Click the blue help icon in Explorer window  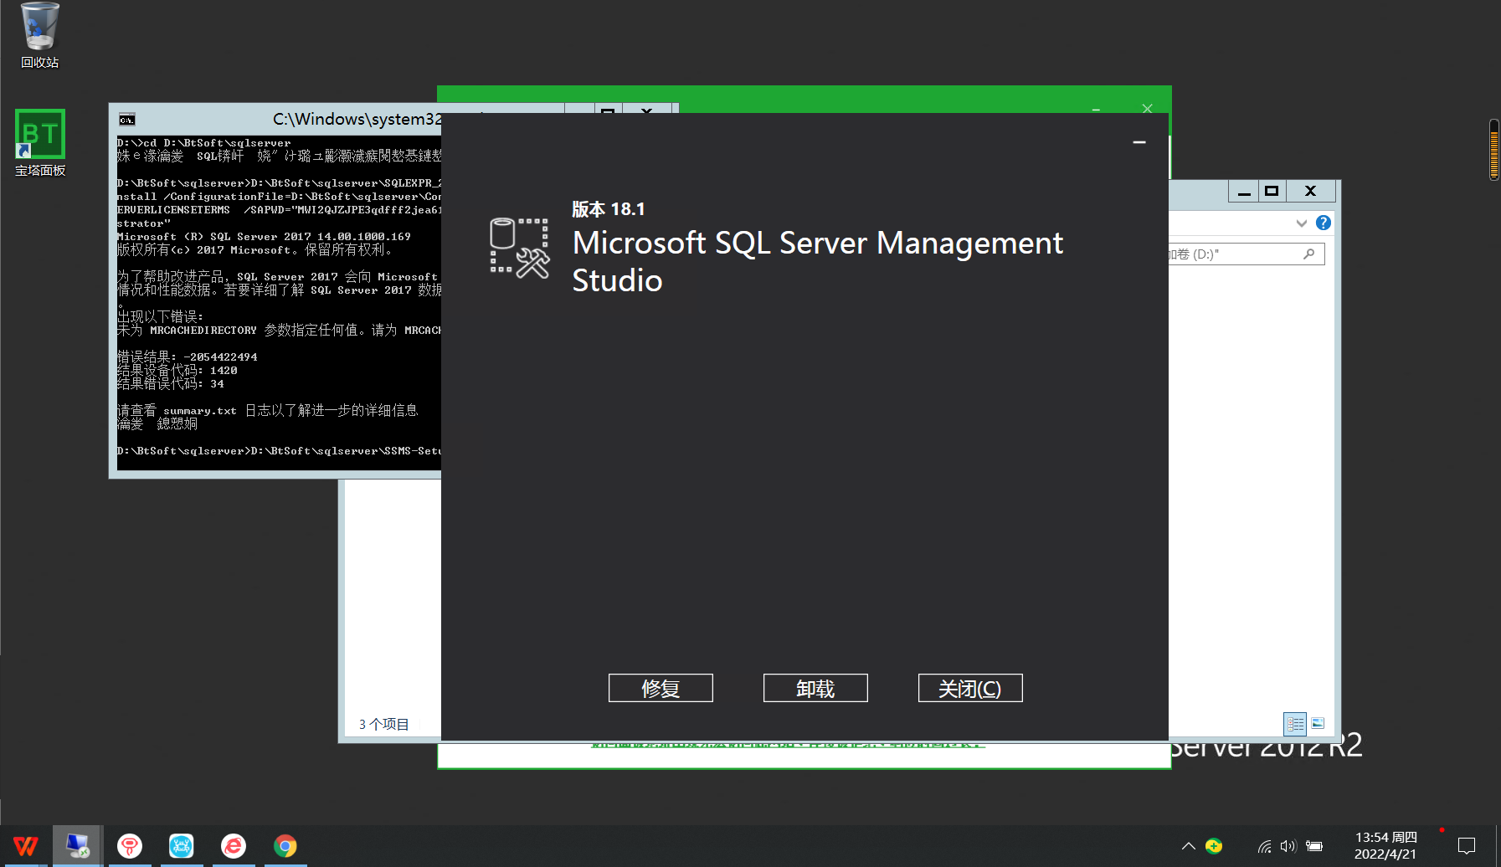coord(1324,223)
